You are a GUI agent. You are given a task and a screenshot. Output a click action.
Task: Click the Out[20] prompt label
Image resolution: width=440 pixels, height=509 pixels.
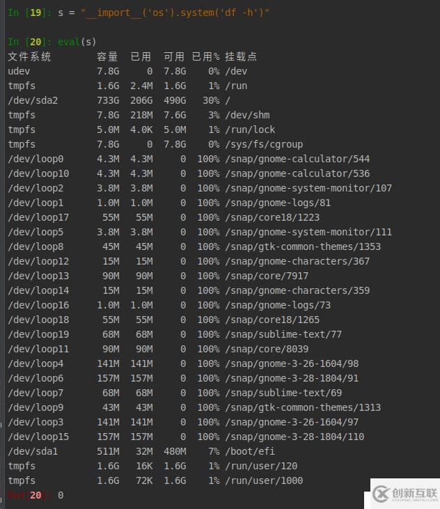click(29, 495)
